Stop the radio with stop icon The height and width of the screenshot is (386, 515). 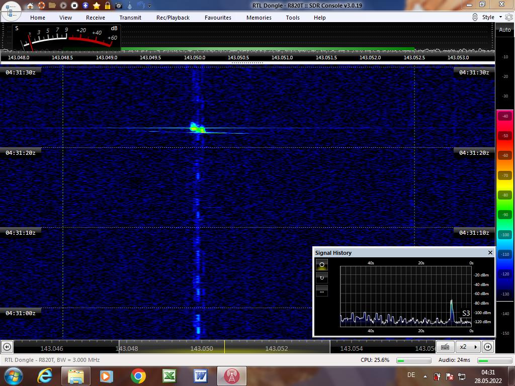(x=74, y=5)
